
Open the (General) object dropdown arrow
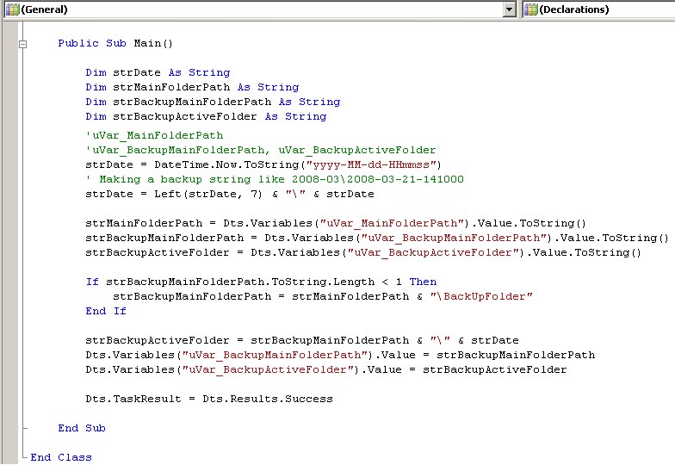[x=510, y=9]
